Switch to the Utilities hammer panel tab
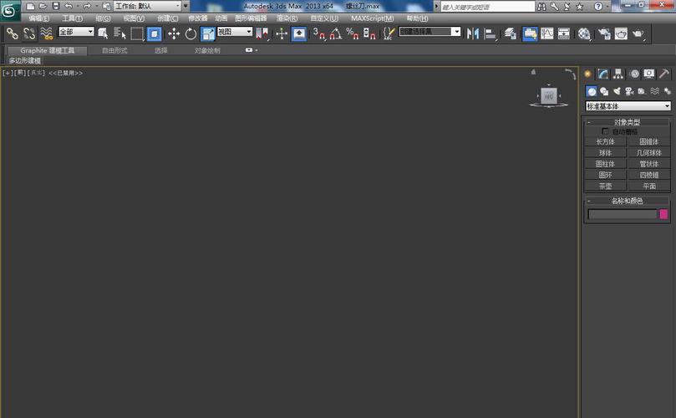Image resolution: width=676 pixels, height=418 pixels. (664, 74)
